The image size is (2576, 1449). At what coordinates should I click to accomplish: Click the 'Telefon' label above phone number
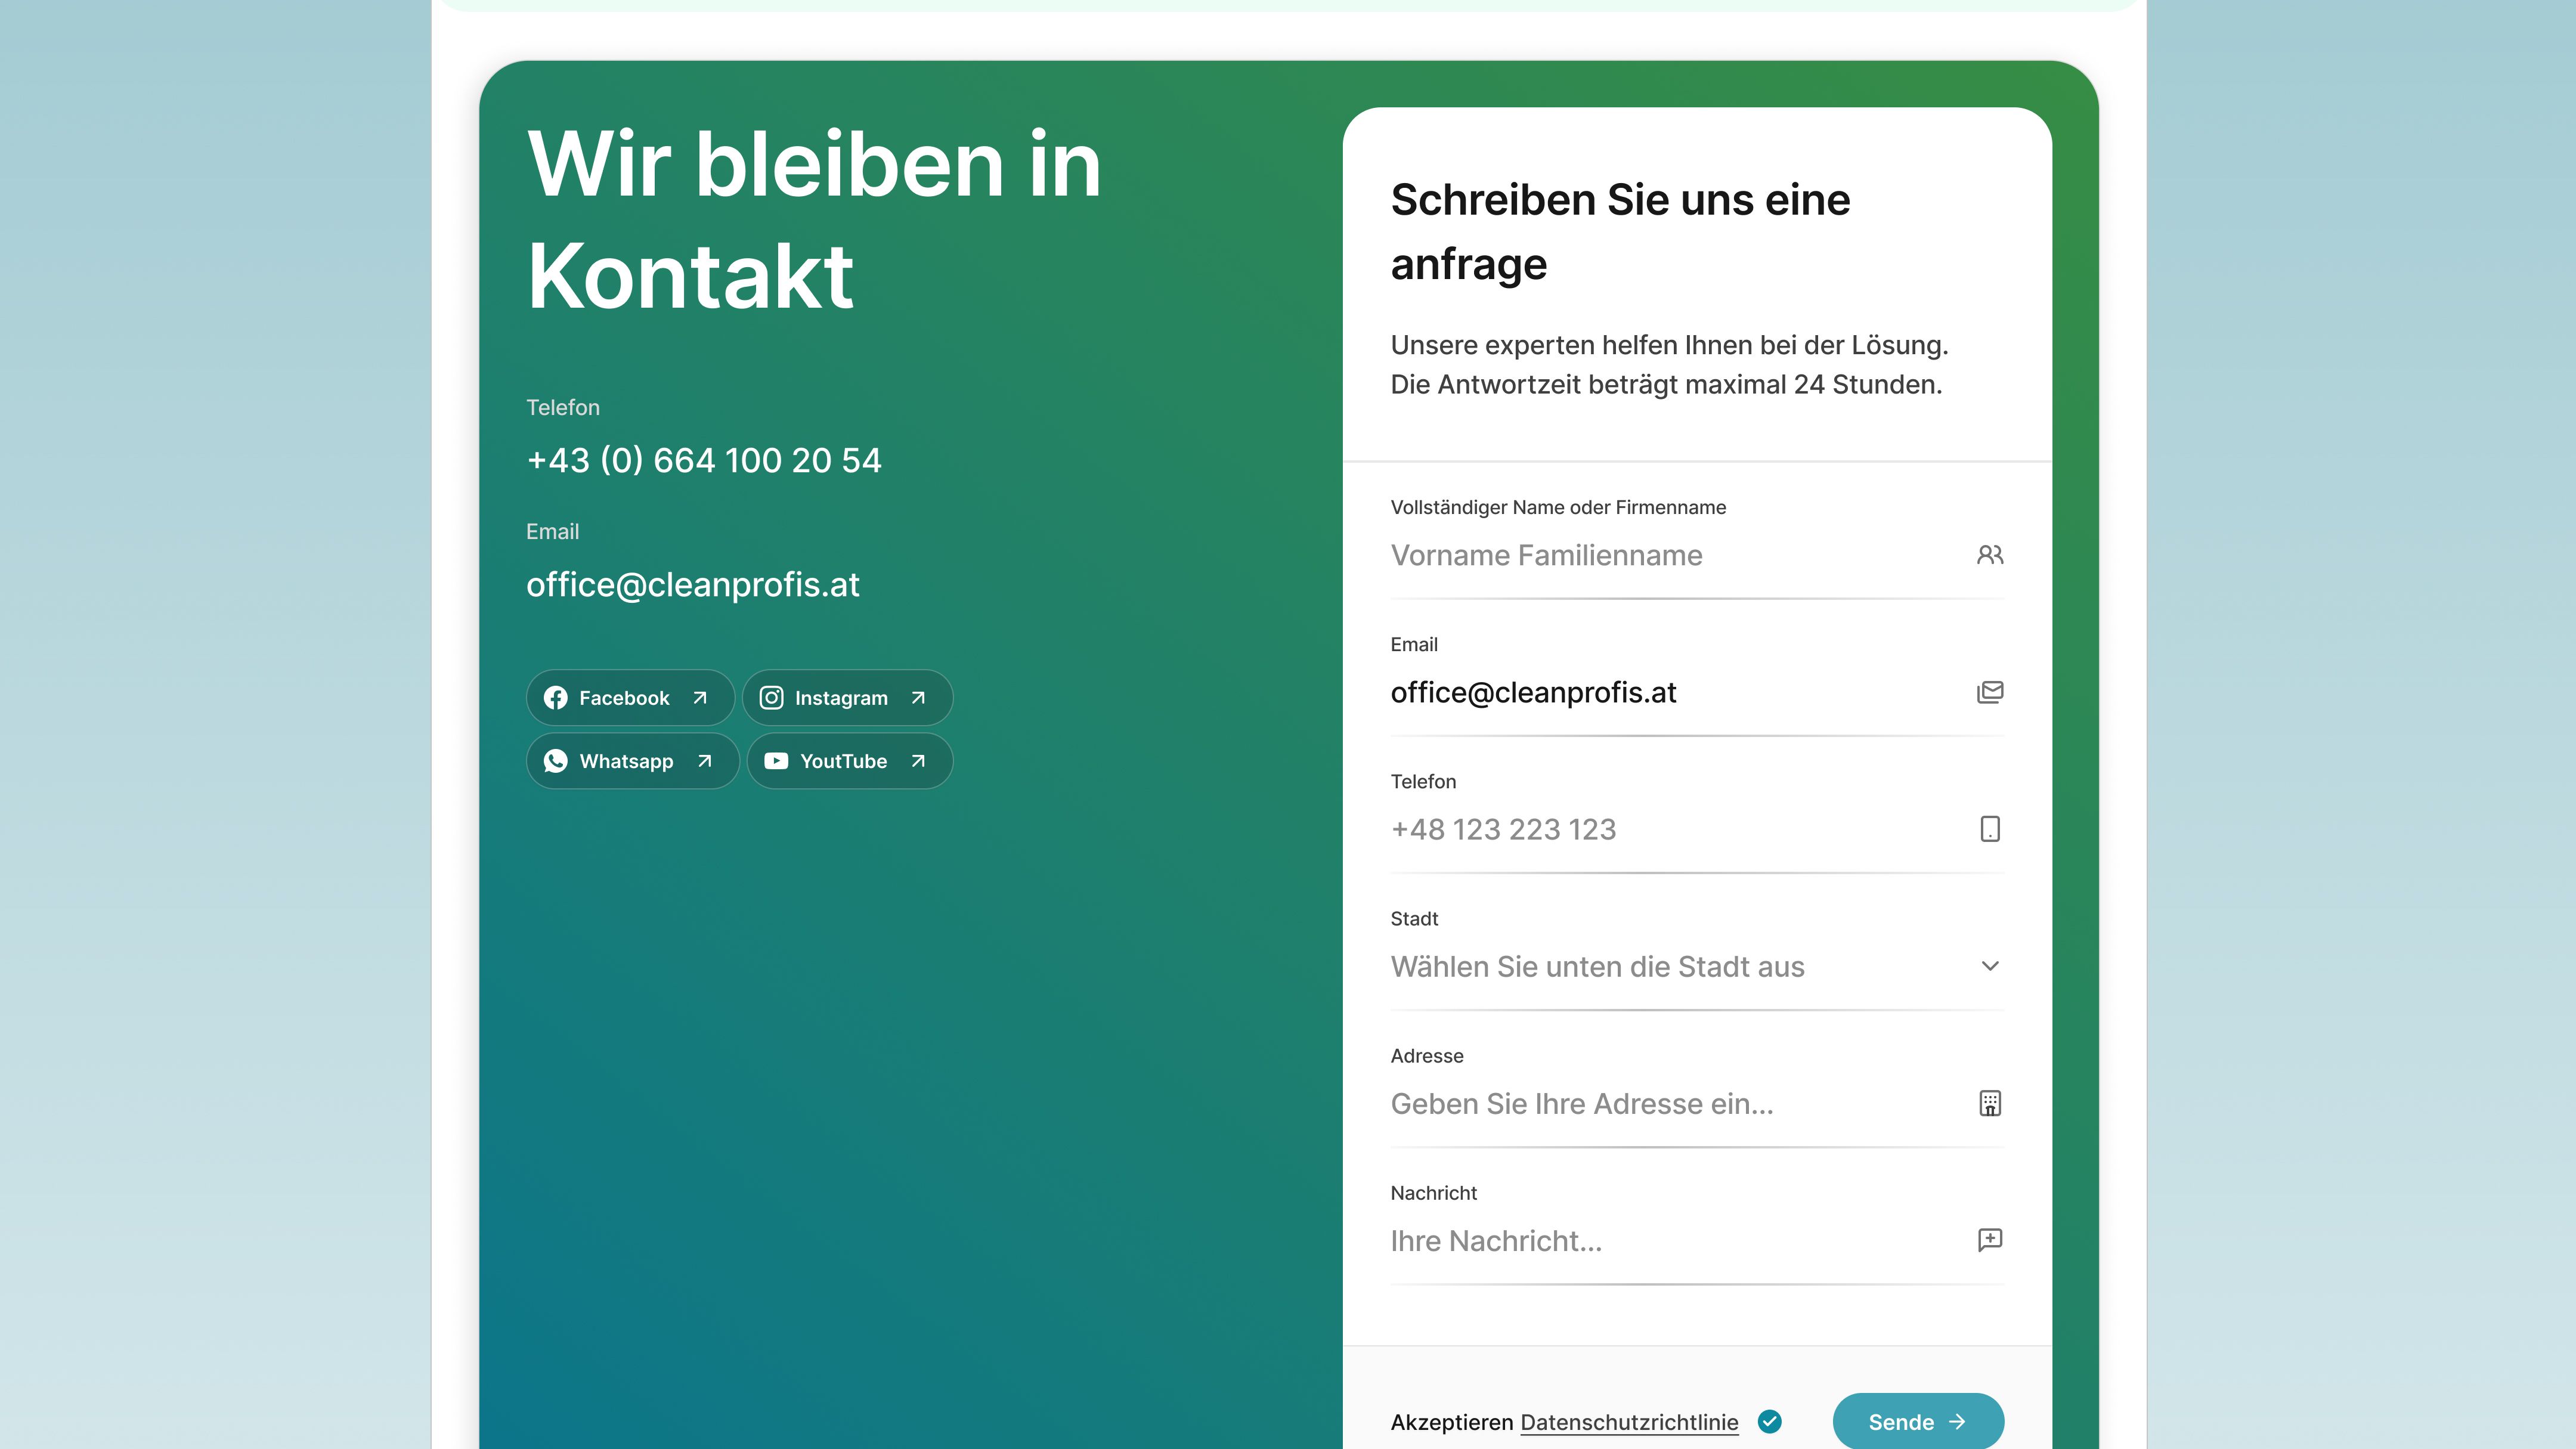coord(563,407)
